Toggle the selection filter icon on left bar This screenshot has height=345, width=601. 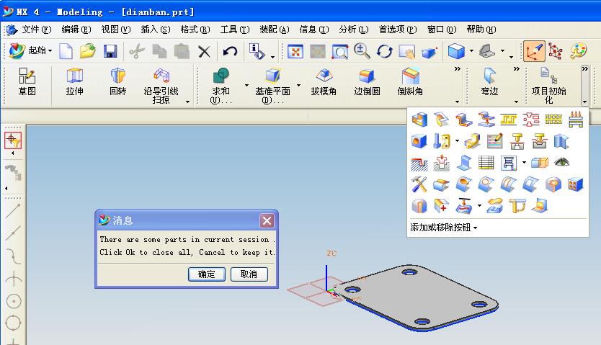13,140
